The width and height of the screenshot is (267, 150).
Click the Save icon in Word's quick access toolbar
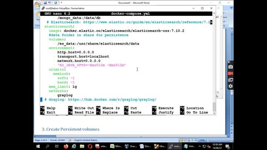[x=45, y=3]
